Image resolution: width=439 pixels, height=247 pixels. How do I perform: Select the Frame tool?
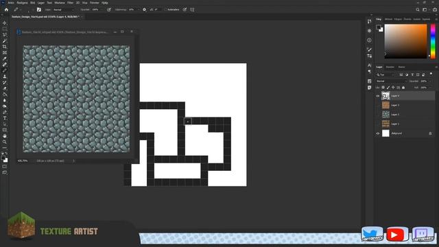5,53
